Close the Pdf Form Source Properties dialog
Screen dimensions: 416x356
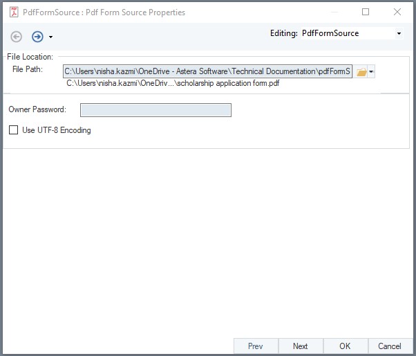(x=397, y=12)
